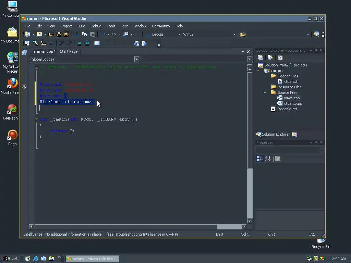This screenshot has height=263, width=351.
Task: Toggle auto-hide pin on Properties panel
Action: point(316,142)
